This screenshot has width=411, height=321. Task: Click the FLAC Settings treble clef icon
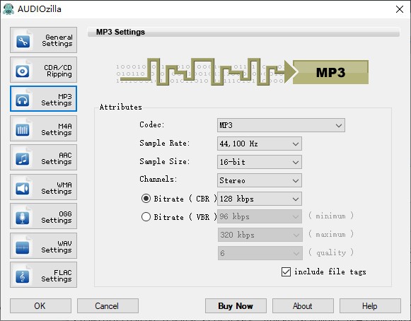(23, 276)
